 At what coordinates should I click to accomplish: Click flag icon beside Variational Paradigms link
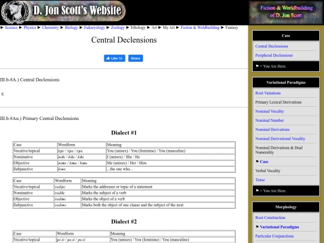coord(257,227)
